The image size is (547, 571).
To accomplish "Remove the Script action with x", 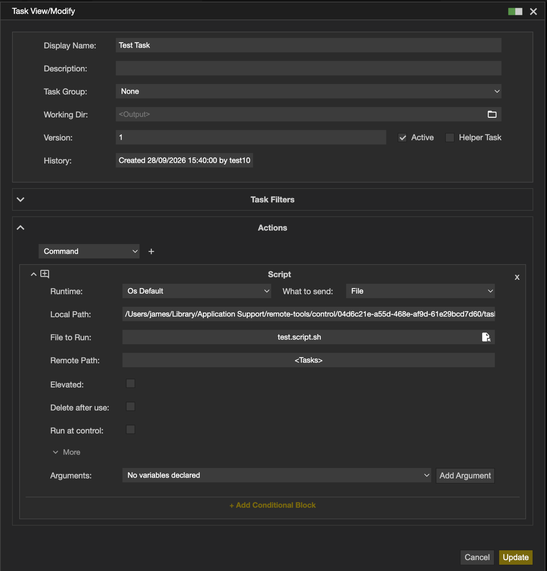I will click(517, 277).
